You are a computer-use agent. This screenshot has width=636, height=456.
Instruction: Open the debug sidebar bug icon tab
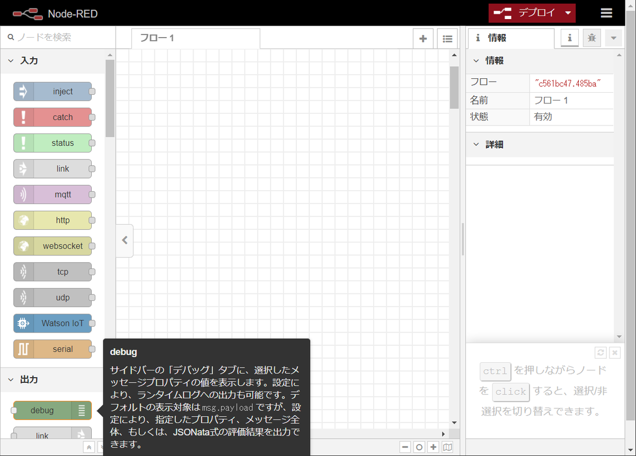(x=591, y=38)
